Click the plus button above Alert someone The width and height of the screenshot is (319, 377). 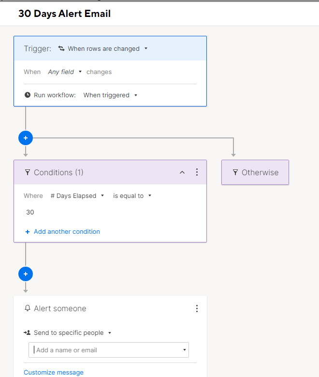[x=26, y=274]
